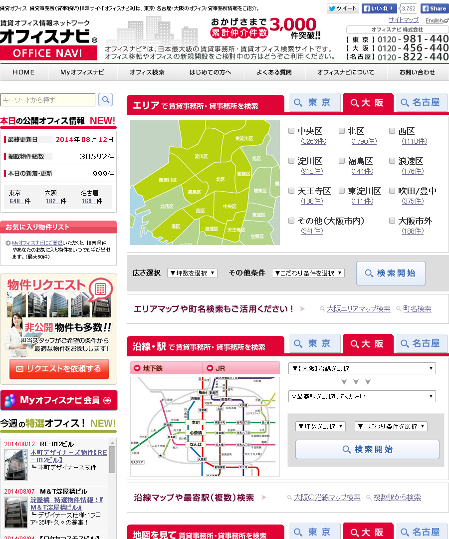Viewport: 449px width, 539px height.
Task: Check the 中央区 checkbox
Action: click(x=291, y=131)
